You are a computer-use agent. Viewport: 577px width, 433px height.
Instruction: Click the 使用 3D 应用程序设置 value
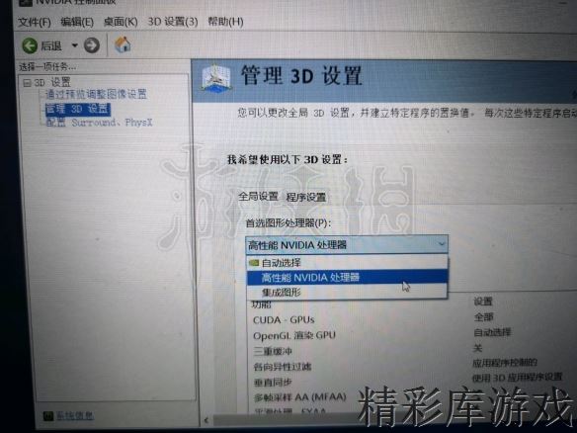[x=517, y=377]
